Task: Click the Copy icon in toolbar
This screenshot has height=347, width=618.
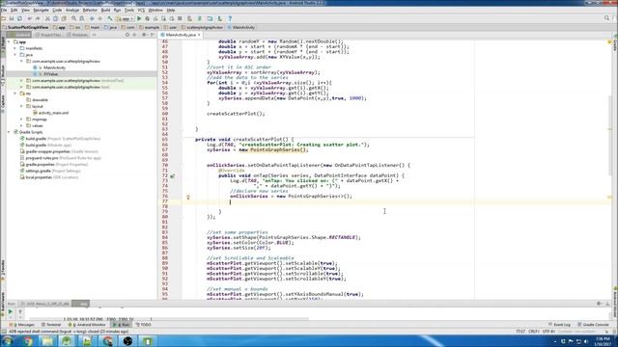Action: click(56, 18)
